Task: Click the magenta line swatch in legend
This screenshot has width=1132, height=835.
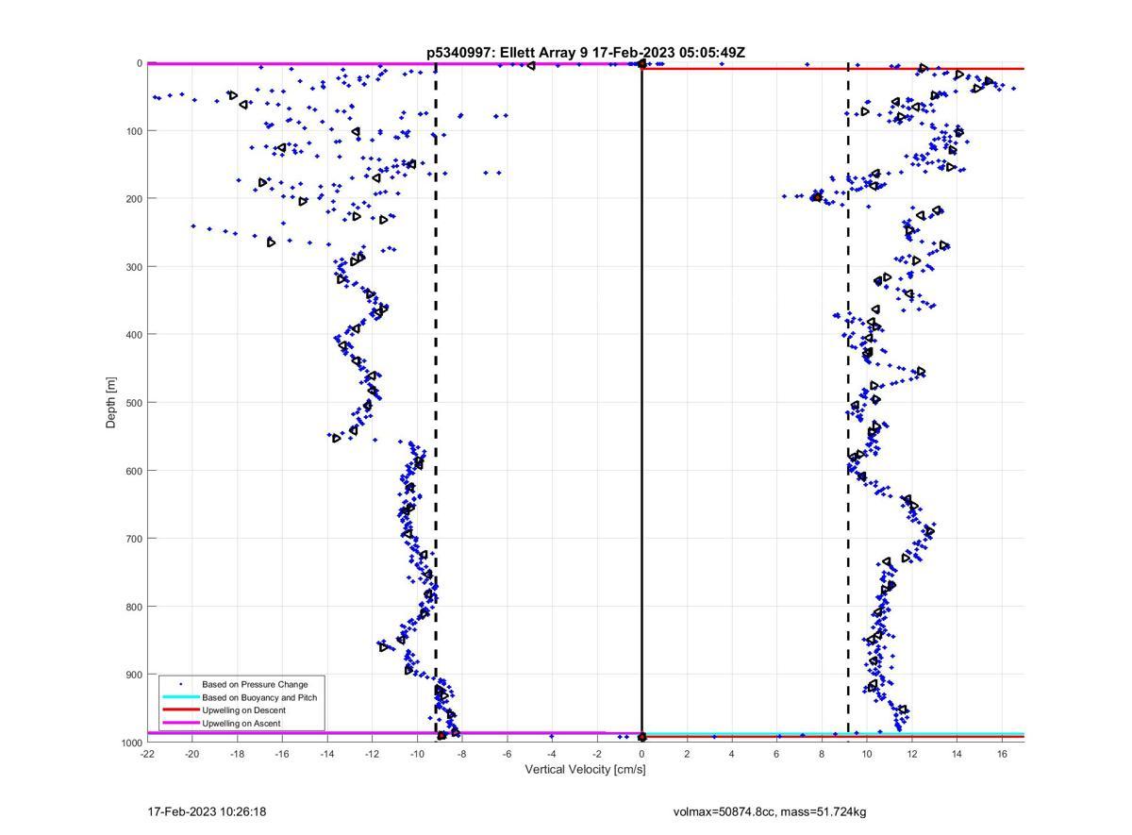Action: pyautogui.click(x=180, y=724)
